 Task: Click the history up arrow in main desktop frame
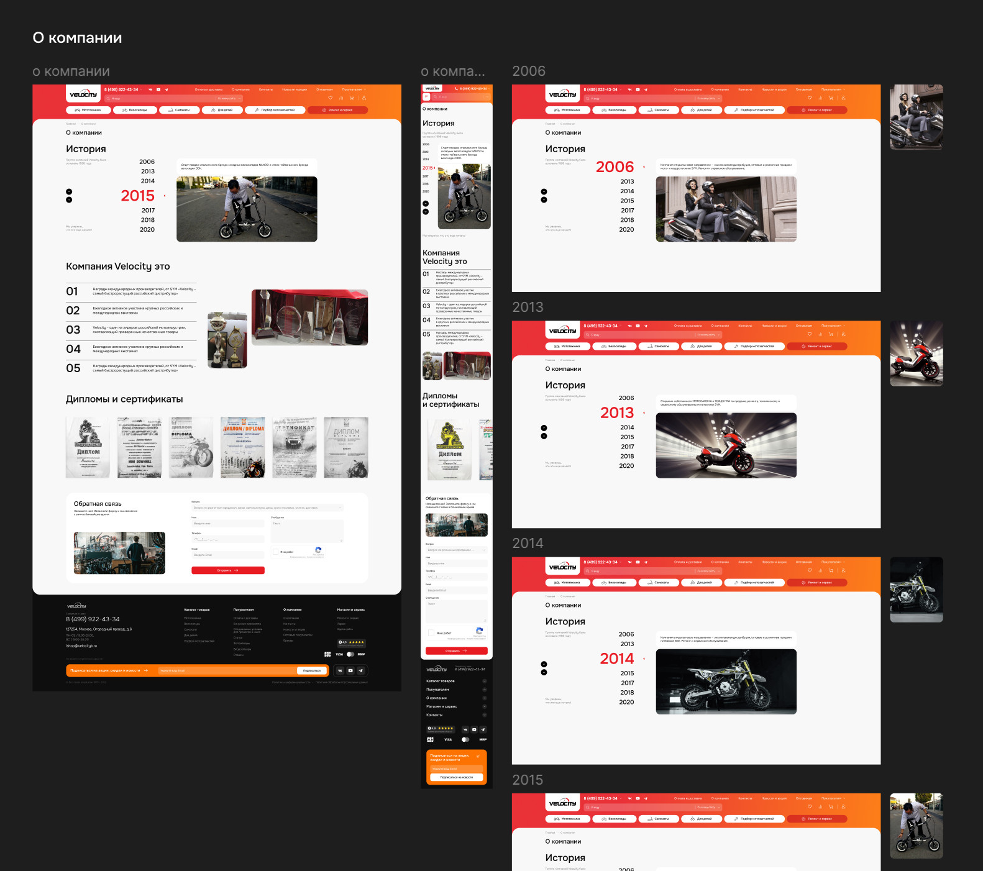pyautogui.click(x=69, y=192)
